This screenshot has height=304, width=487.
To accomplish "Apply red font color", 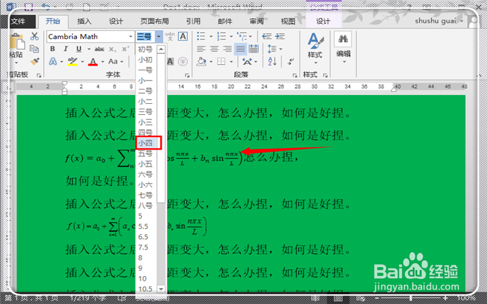I will [93, 61].
